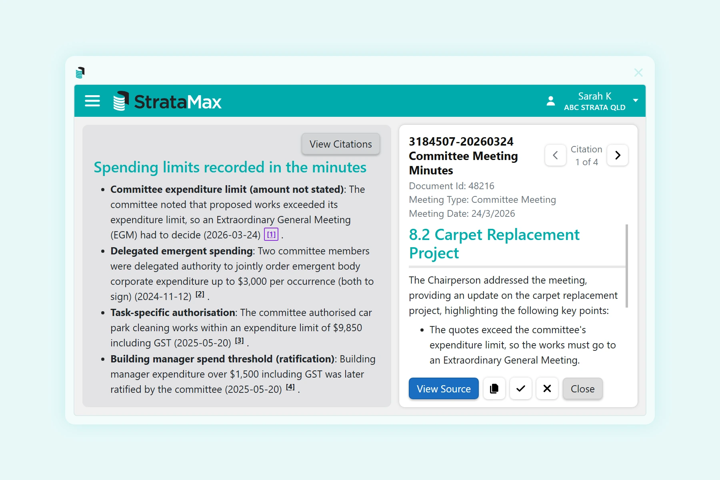This screenshot has height=480, width=720.
Task: Go to the next citation
Action: pyautogui.click(x=618, y=155)
